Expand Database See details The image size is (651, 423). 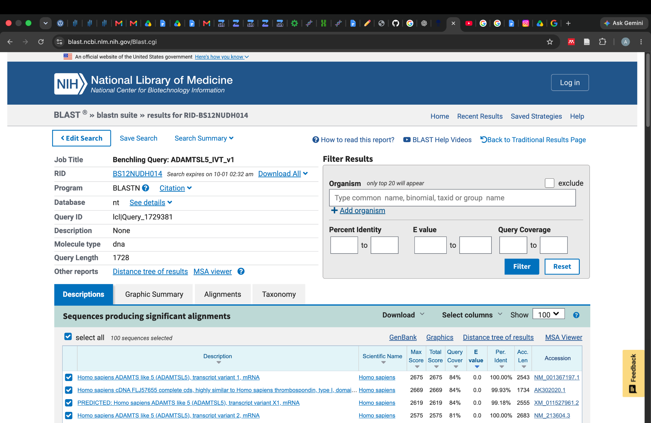click(x=151, y=203)
